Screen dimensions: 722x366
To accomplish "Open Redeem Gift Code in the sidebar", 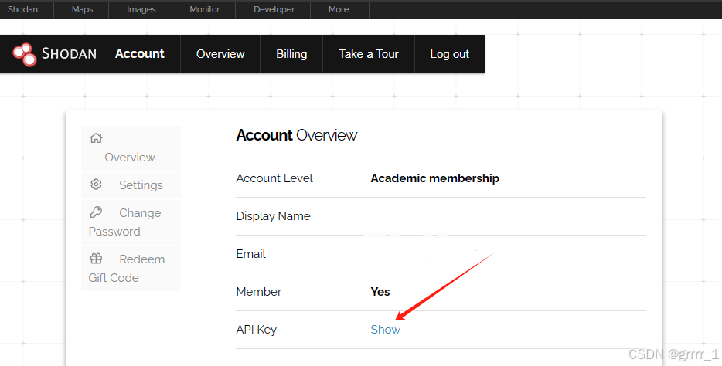I will click(x=131, y=269).
